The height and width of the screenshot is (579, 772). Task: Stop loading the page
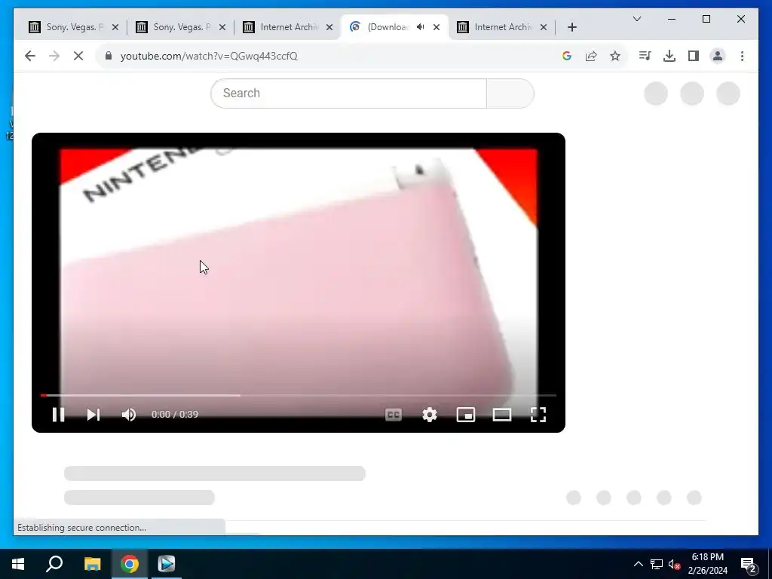[78, 56]
